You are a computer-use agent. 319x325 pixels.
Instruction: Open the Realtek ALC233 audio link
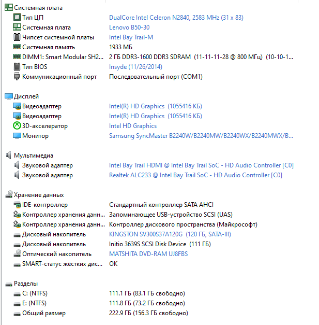(x=195, y=175)
